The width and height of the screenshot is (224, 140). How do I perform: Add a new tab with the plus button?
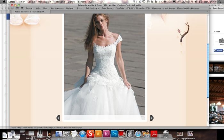[207, 12]
